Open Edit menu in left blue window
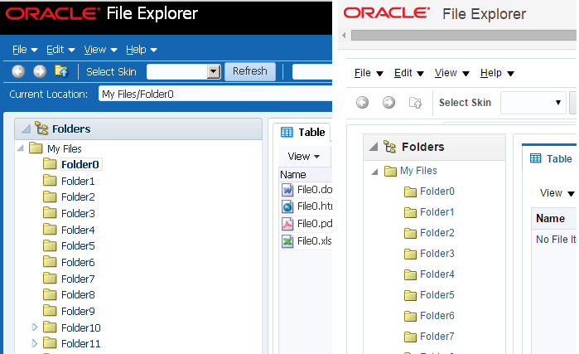Viewport: 579px width, 354px height. (x=60, y=50)
